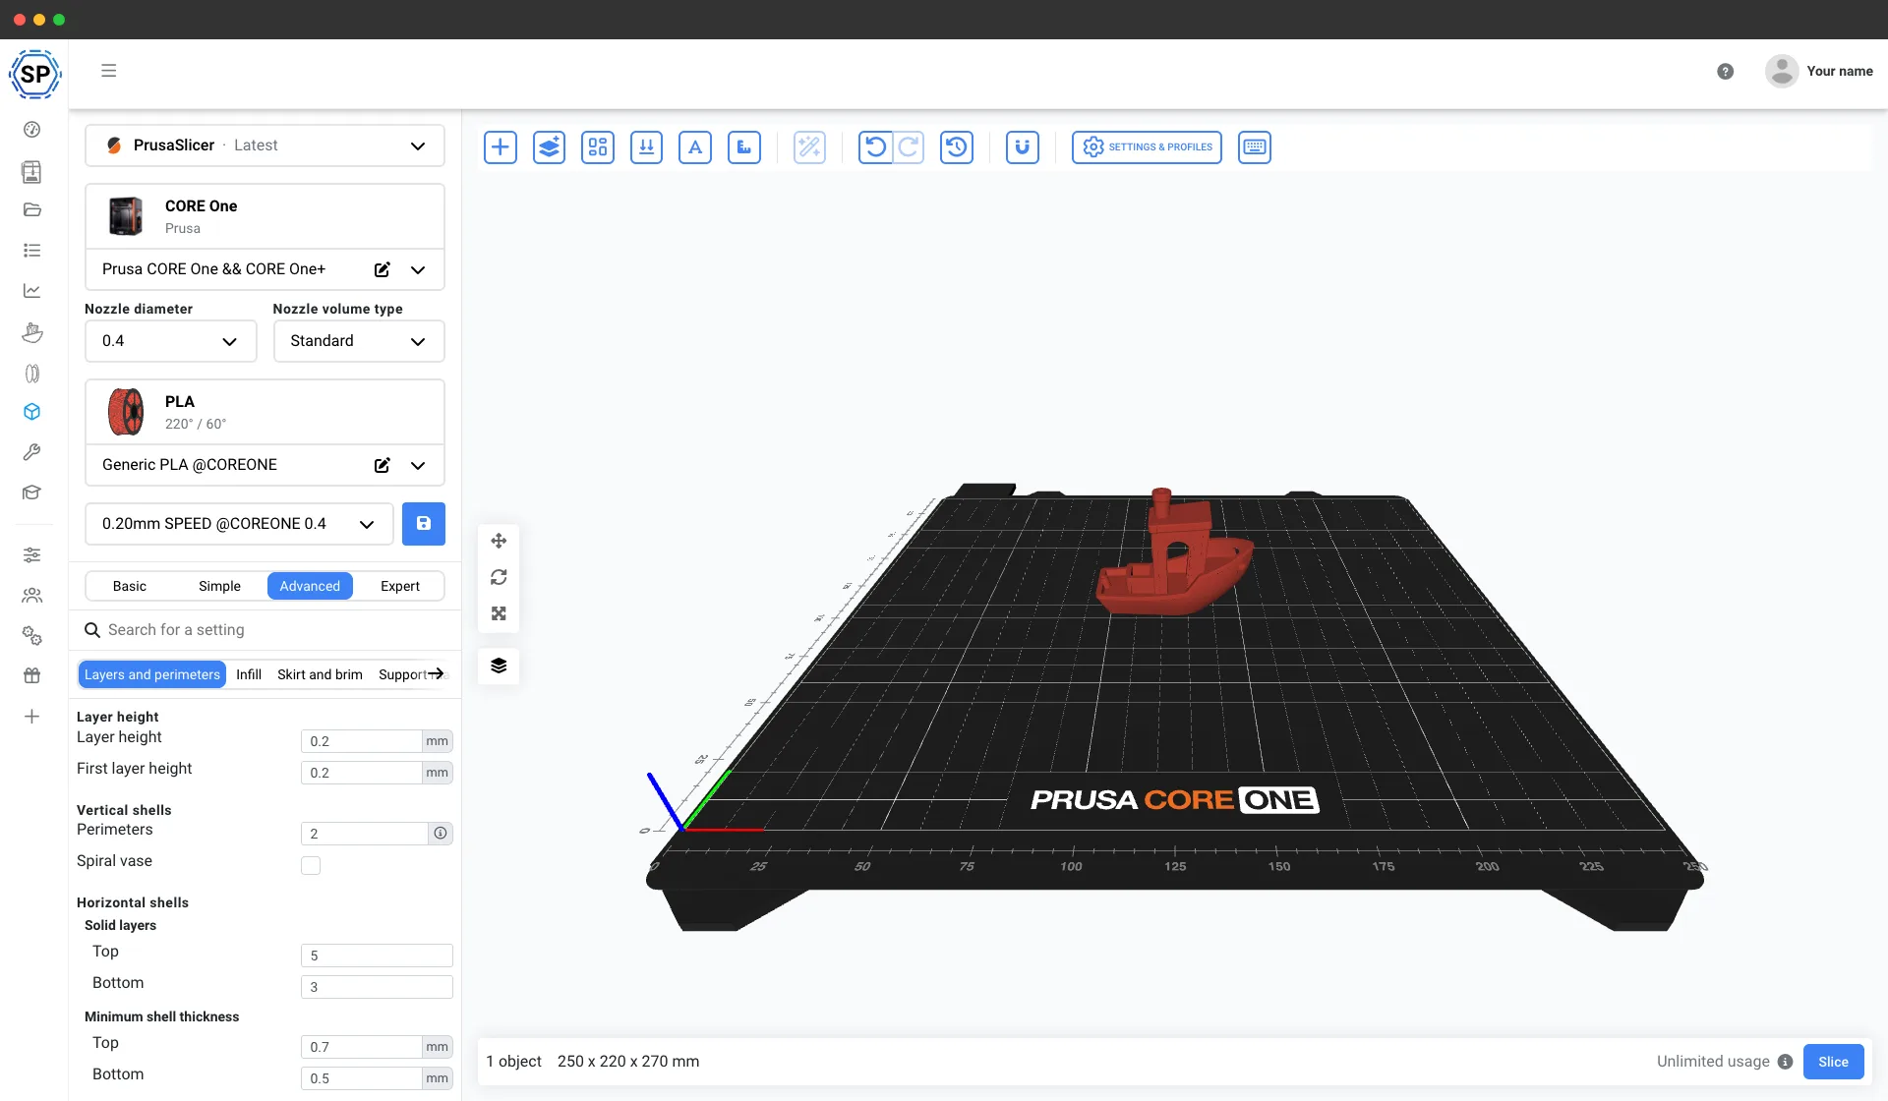
Task: Open the benchy boat sidebar icon
Action: (x=31, y=332)
